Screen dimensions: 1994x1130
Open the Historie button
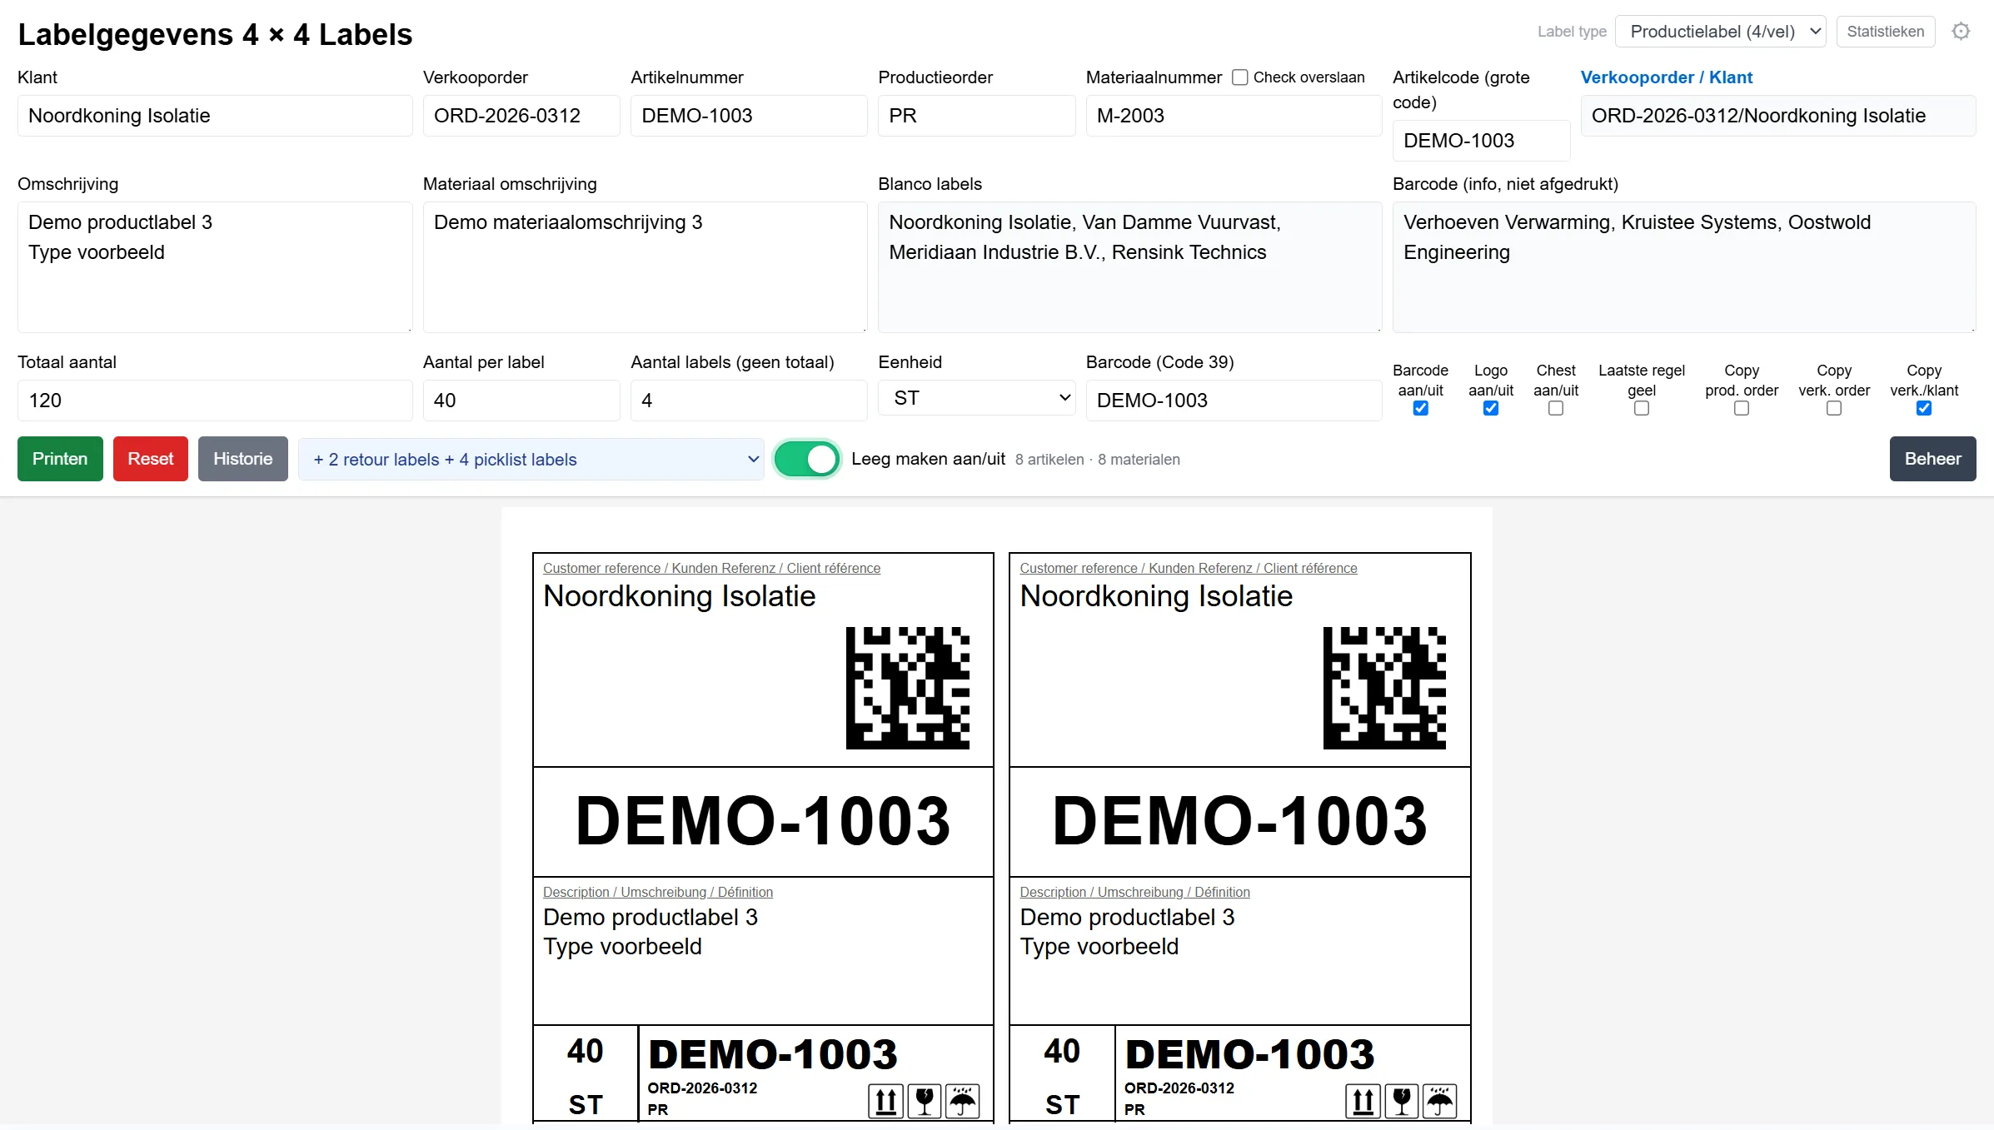click(243, 459)
